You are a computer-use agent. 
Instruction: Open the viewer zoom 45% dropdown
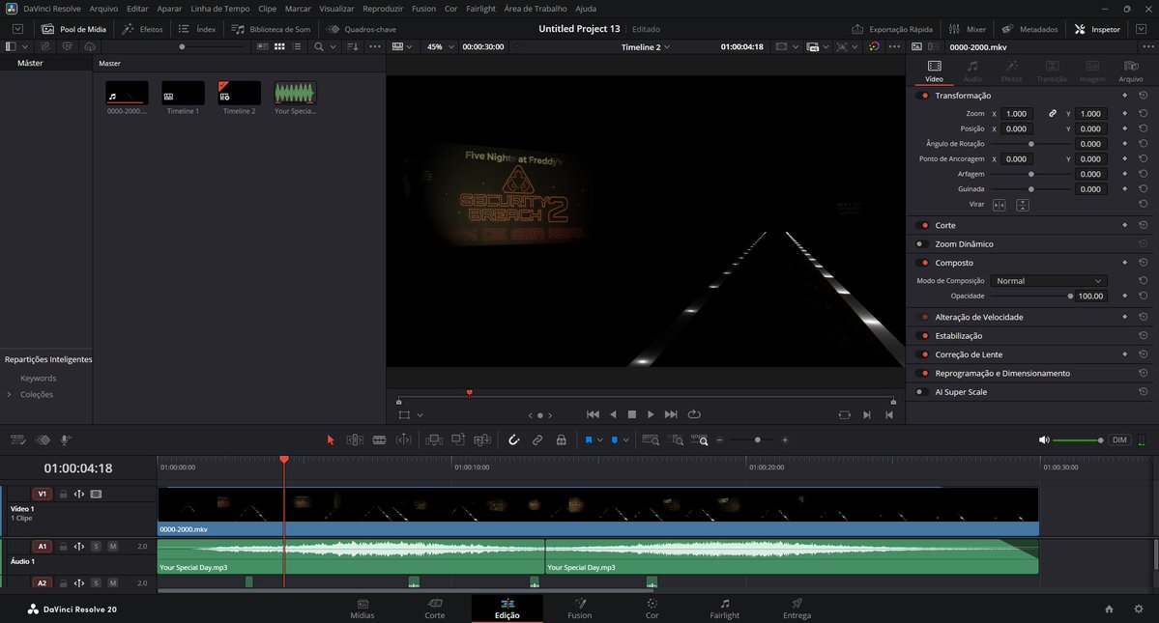(x=441, y=45)
